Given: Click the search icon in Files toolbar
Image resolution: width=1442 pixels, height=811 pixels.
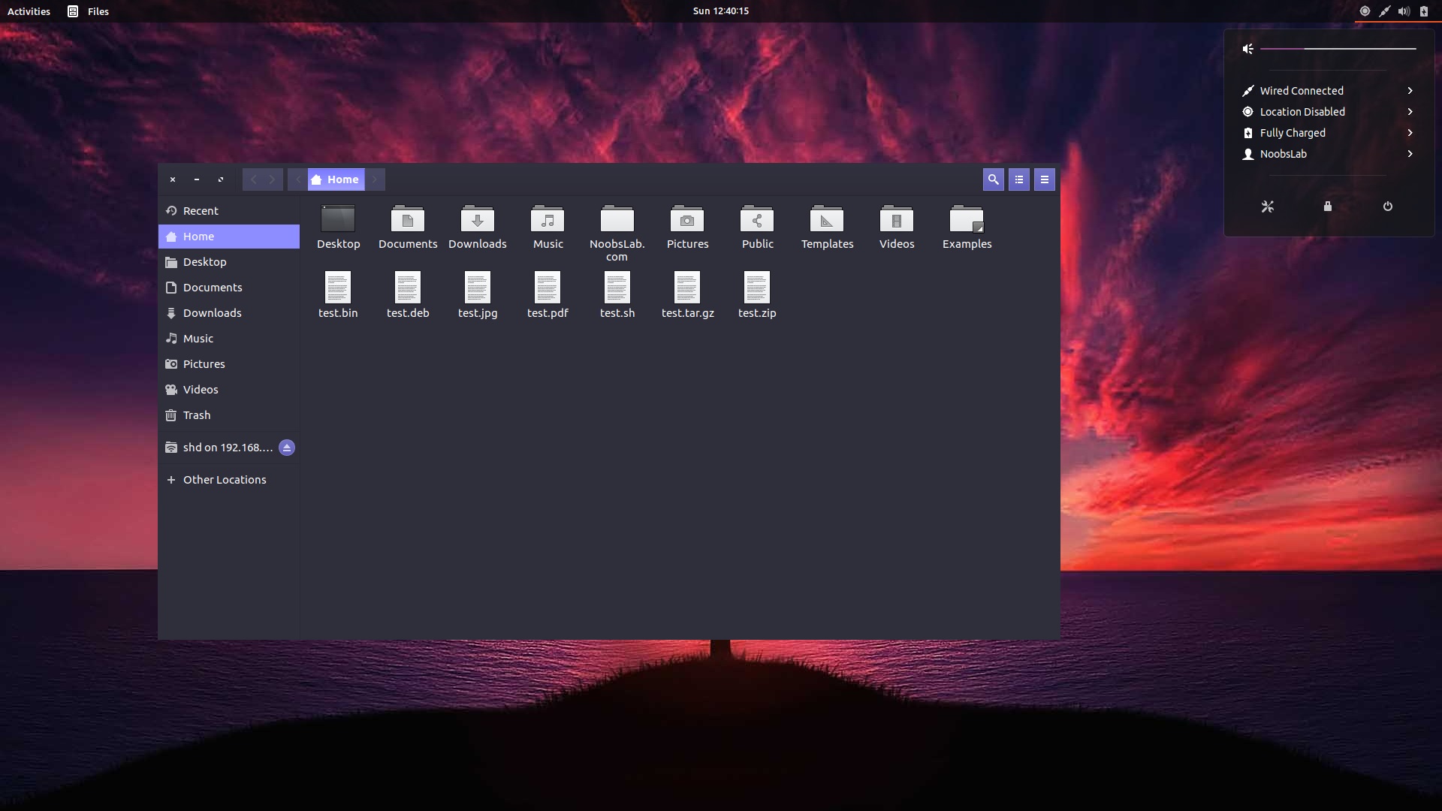Looking at the screenshot, I should pos(993,179).
